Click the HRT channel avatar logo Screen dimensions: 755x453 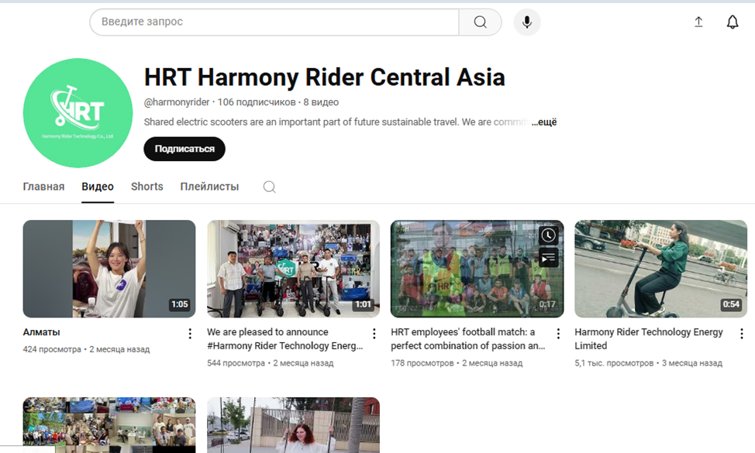pyautogui.click(x=78, y=113)
